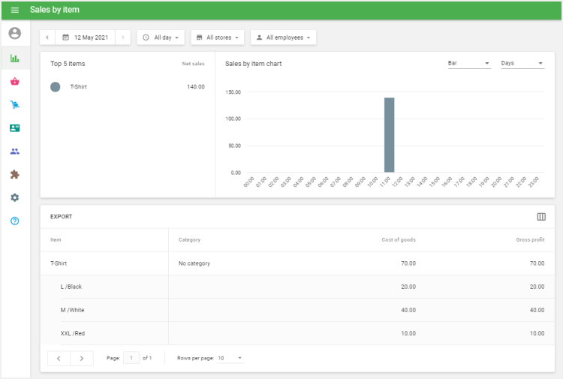Open Customers via people icon
Viewport: 563px width, 379px height.
(x=15, y=152)
